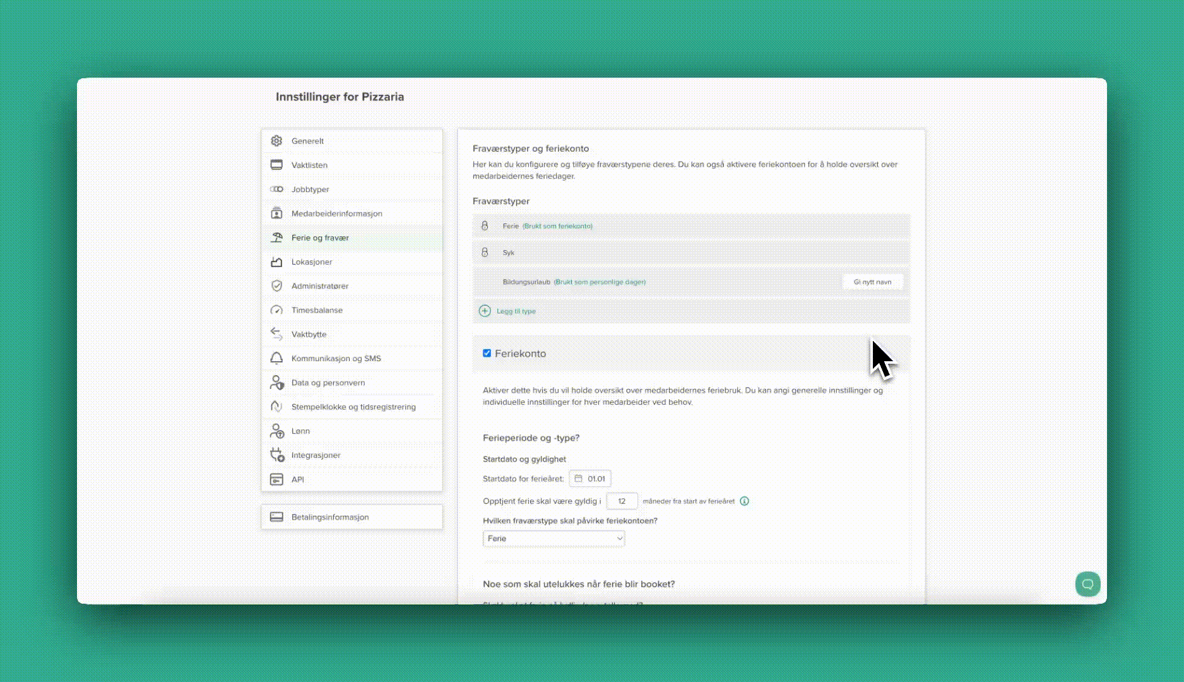The height and width of the screenshot is (682, 1184).
Task: Click the Startdato og gyldighet label
Action: click(524, 459)
